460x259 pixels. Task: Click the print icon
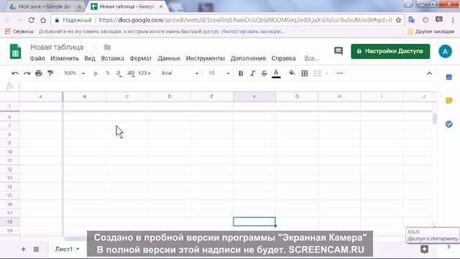[x=38, y=73]
